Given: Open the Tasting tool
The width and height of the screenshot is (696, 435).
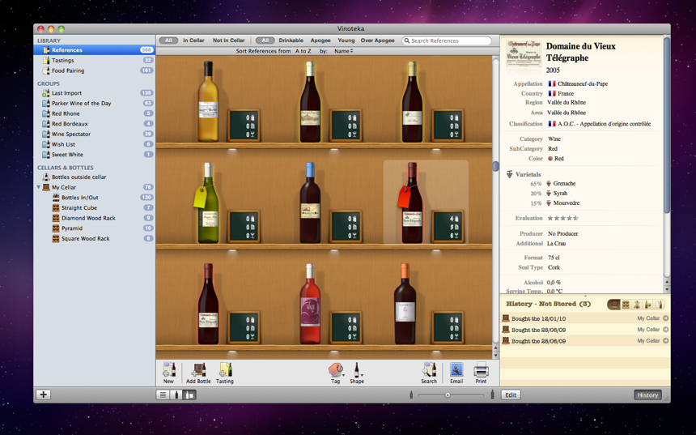Looking at the screenshot, I should [225, 370].
